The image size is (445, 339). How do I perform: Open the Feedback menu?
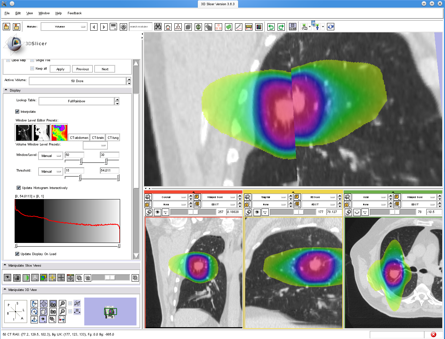pos(75,13)
